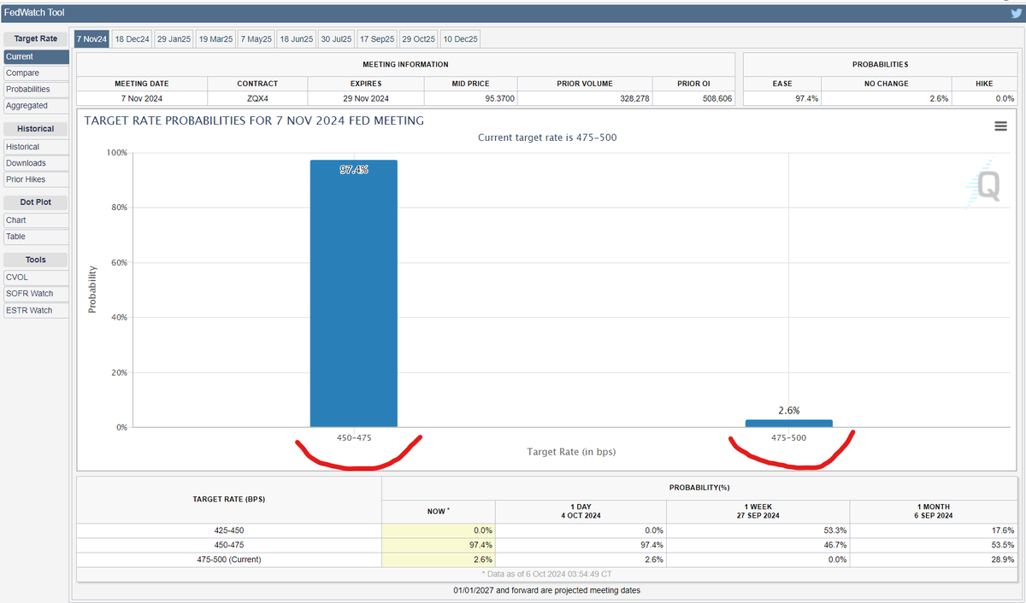Click the 1 WEEK 27 SEP 2024 header
Image resolution: width=1026 pixels, height=603 pixels.
(758, 511)
